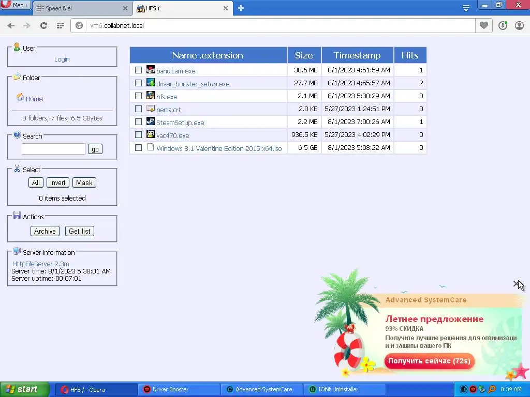Reload the current page
530x397 pixels.
coord(43,26)
